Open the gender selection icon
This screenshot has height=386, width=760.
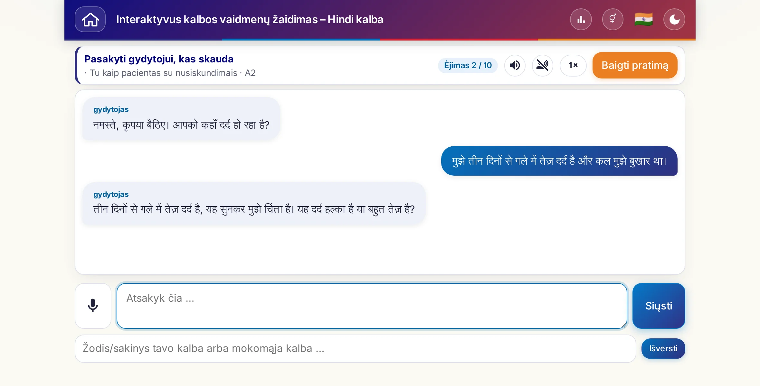click(613, 19)
